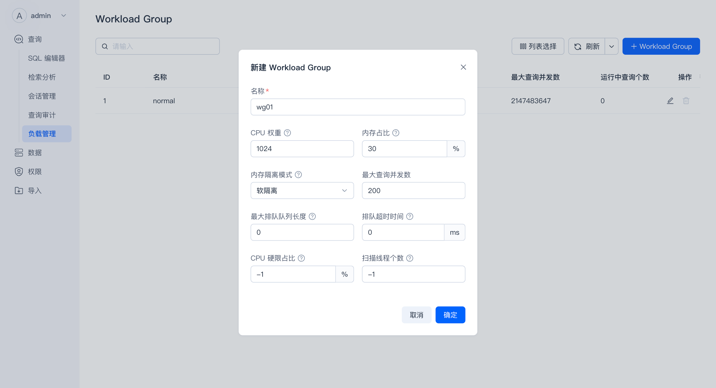Click the delete trash icon for normal row

click(686, 101)
